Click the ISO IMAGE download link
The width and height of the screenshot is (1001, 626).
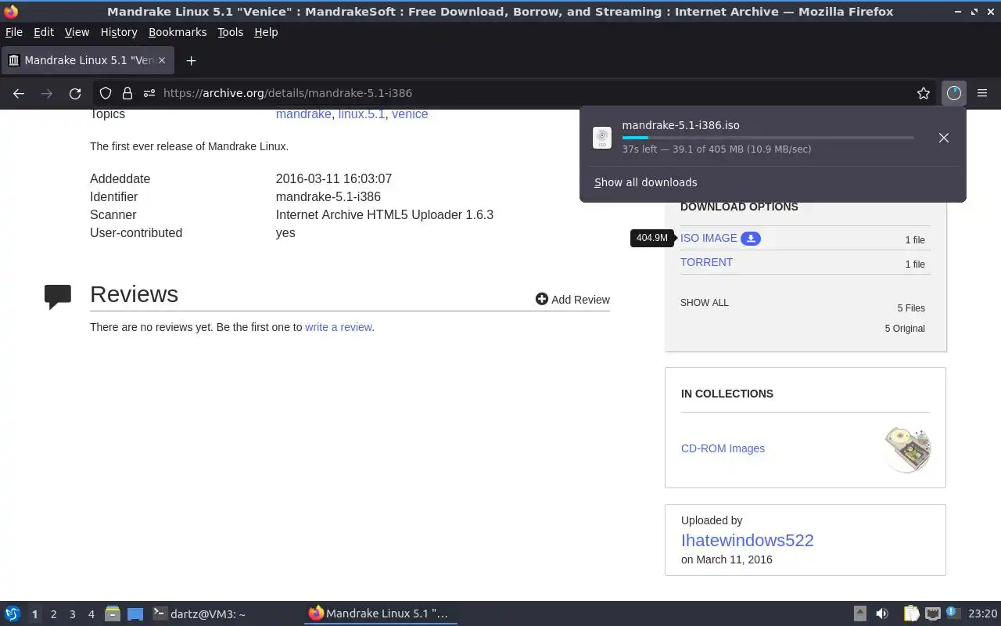pyautogui.click(x=709, y=238)
